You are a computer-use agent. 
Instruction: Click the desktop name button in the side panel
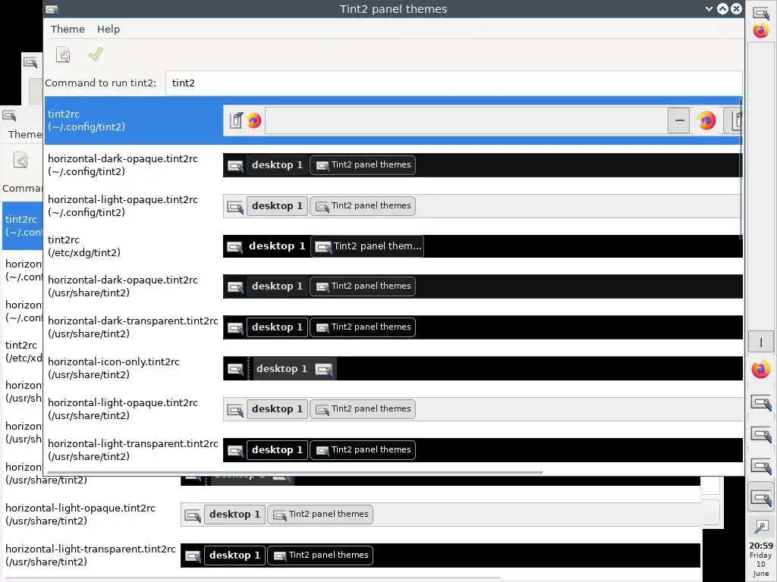click(x=760, y=342)
